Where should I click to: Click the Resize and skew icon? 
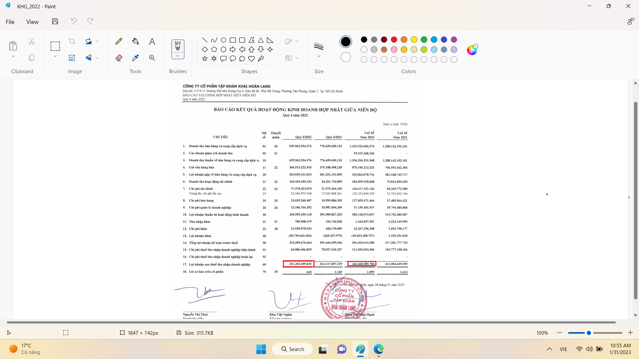pyautogui.click(x=72, y=58)
